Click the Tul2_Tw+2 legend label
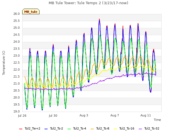This screenshot has width=178, height=134. point(33,128)
